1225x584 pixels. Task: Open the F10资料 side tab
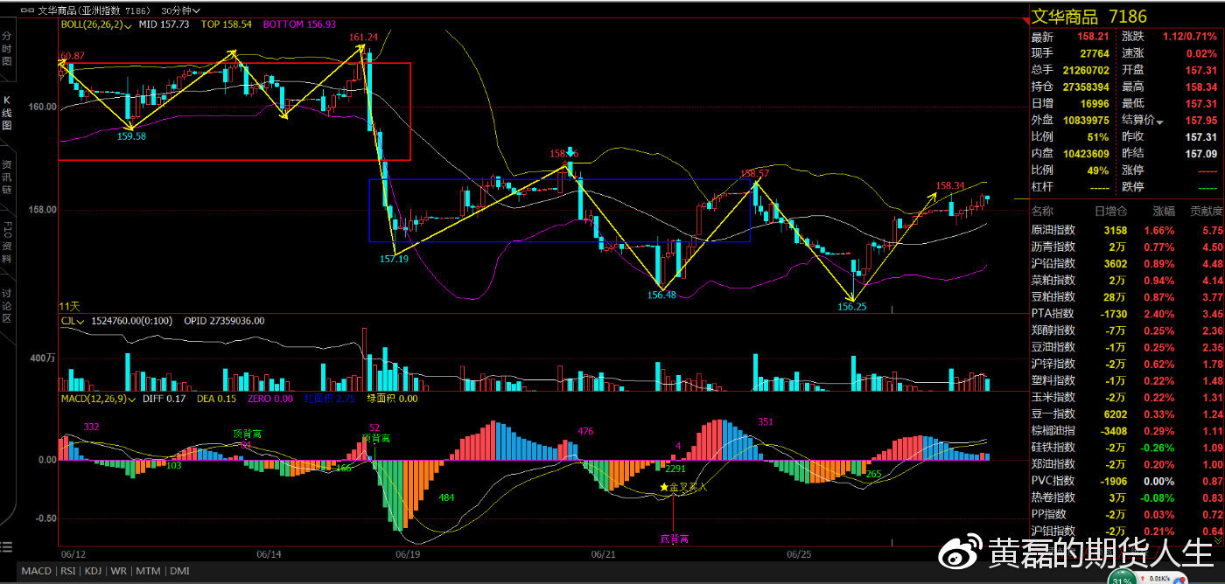(7, 242)
